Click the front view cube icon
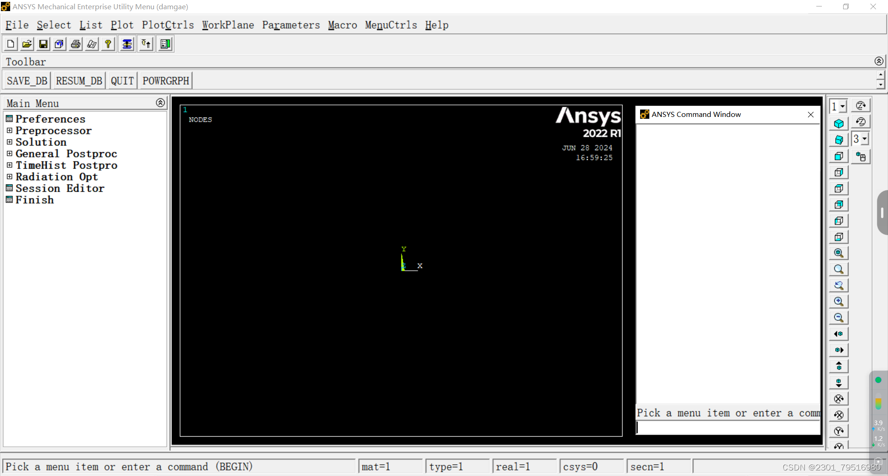Screen dimensions: 888x476 pos(839,156)
